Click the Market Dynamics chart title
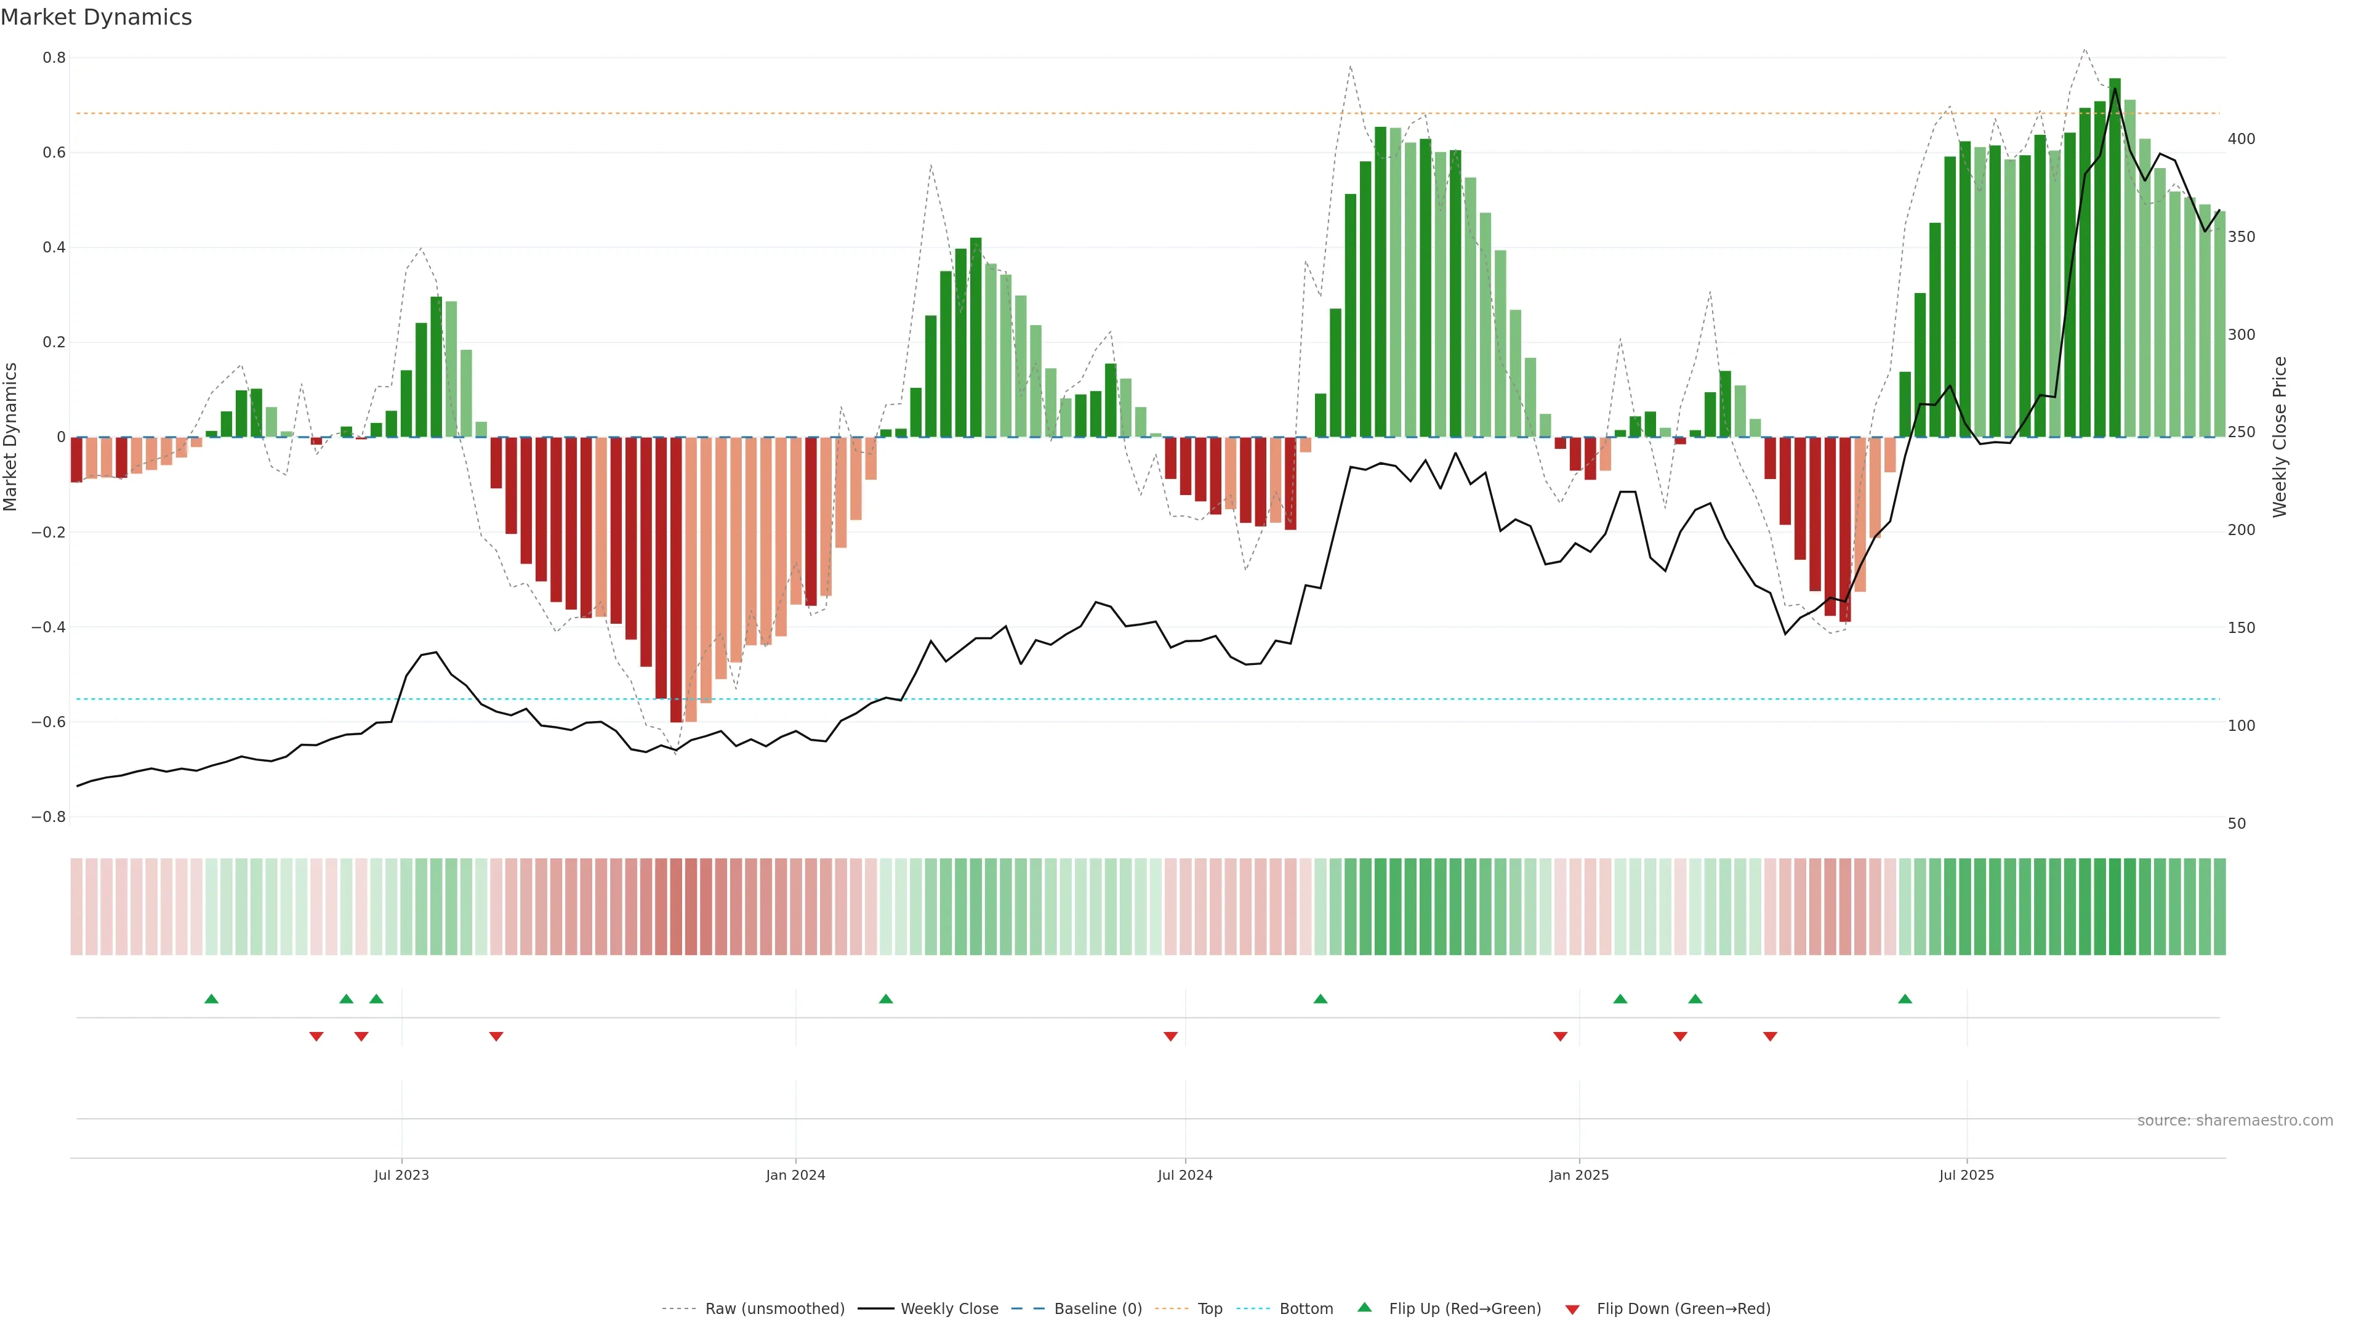 tap(97, 17)
